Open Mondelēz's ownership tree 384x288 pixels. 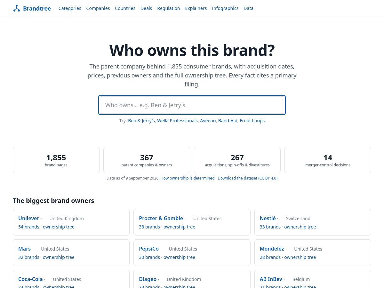pyautogui.click(x=300, y=257)
